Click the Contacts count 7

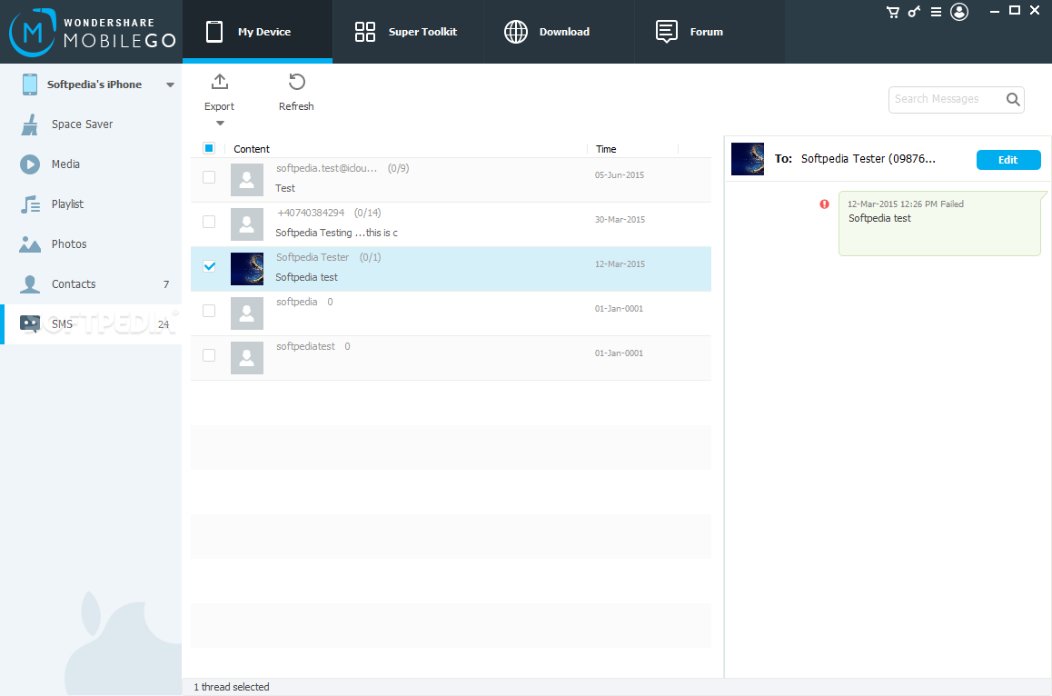166,284
